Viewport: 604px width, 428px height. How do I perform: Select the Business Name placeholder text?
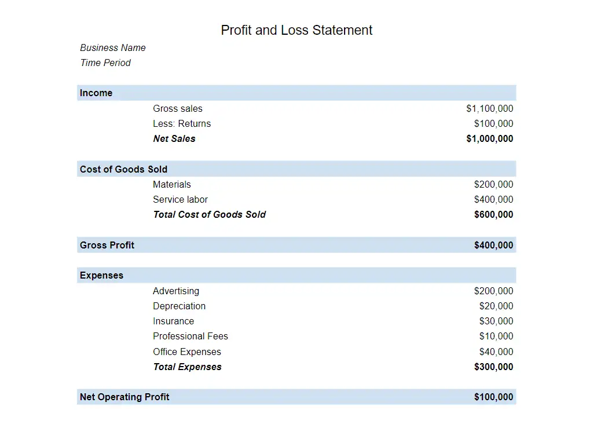[113, 47]
